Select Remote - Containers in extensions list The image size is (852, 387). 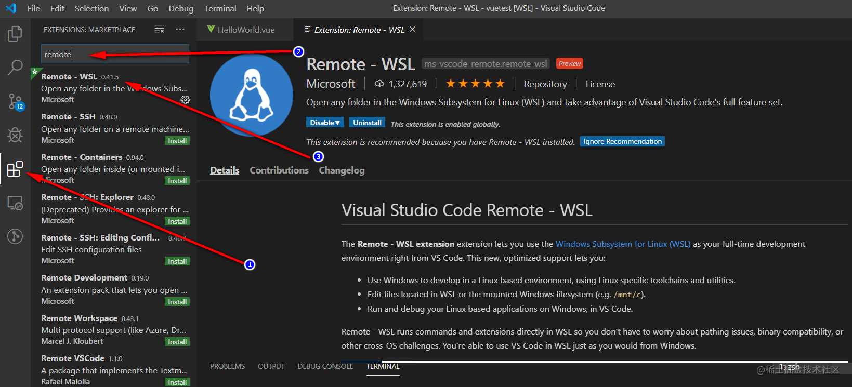click(x=114, y=168)
